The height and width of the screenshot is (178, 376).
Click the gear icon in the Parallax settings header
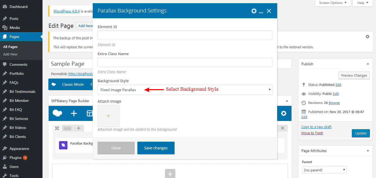[x=254, y=11]
